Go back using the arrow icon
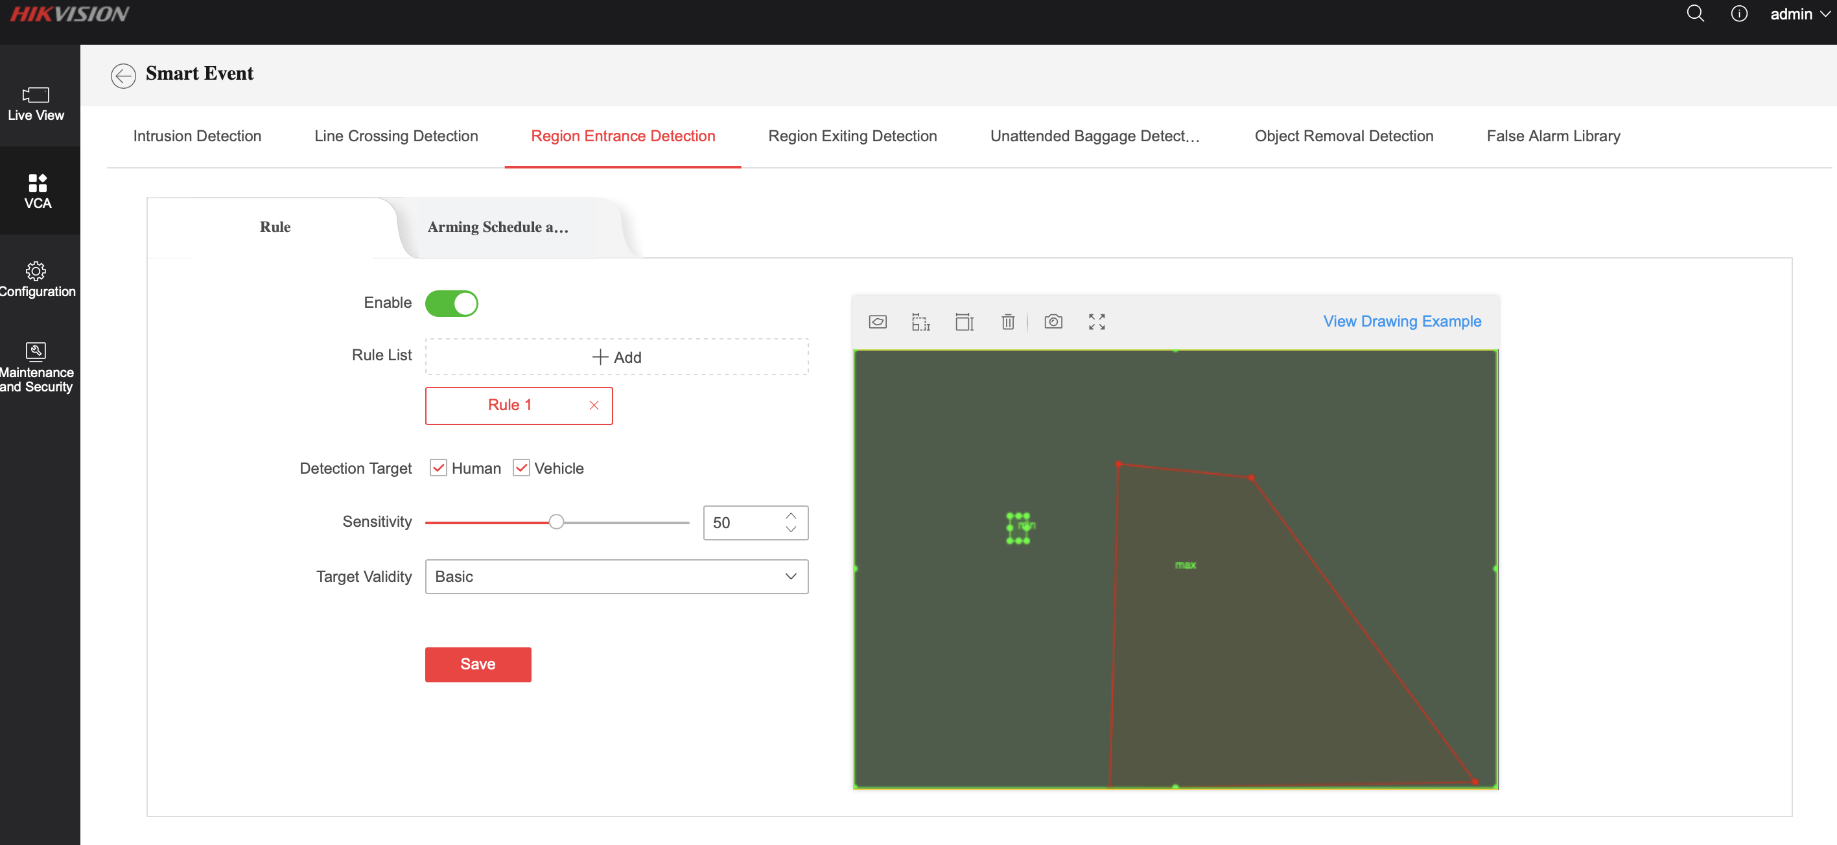Screen dimensions: 1837x845 click(x=123, y=75)
